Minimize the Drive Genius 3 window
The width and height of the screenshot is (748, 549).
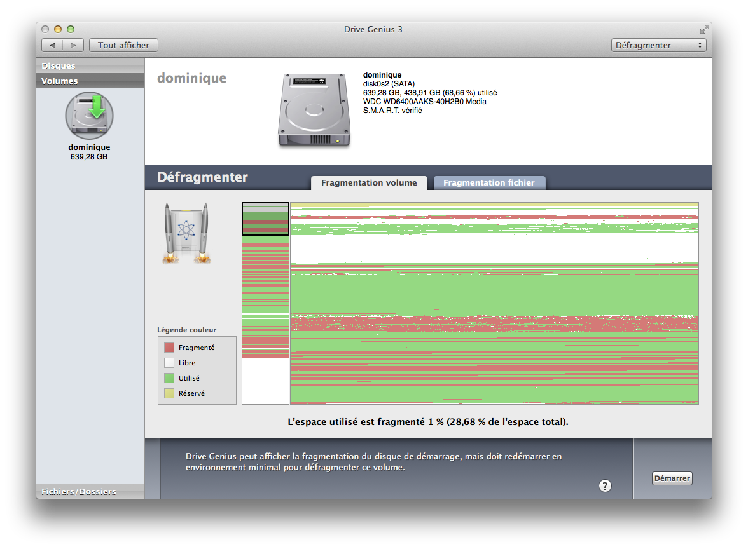point(58,29)
